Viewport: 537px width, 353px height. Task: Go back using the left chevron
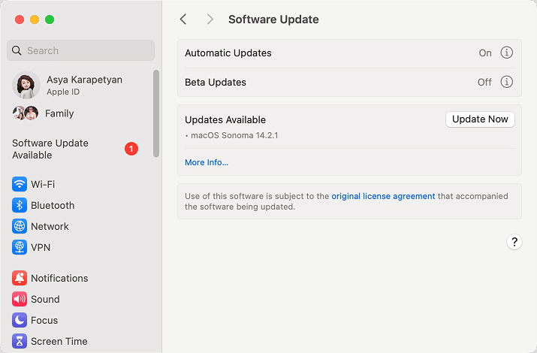[x=183, y=20]
